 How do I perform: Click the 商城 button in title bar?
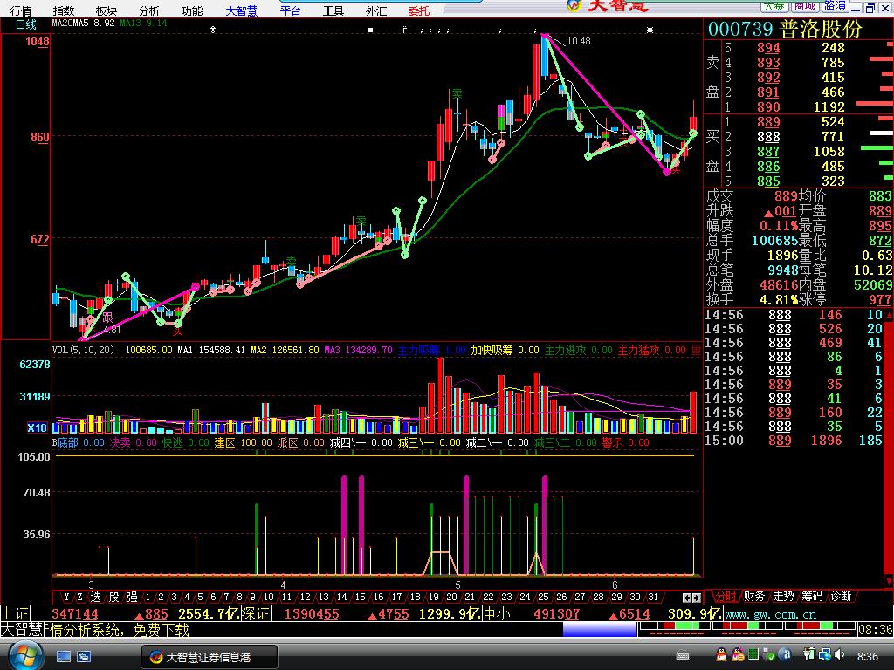click(x=804, y=6)
